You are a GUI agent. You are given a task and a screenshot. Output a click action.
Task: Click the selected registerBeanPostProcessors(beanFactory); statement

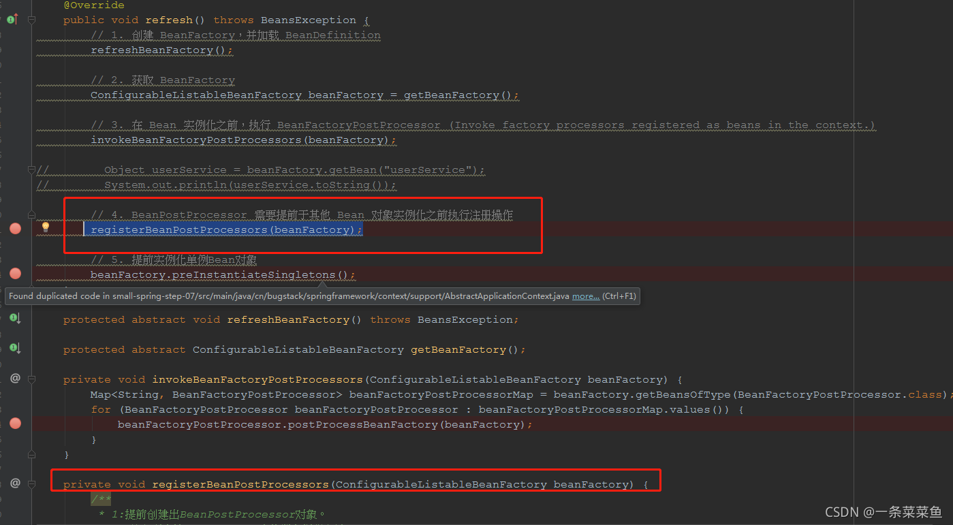tap(226, 230)
